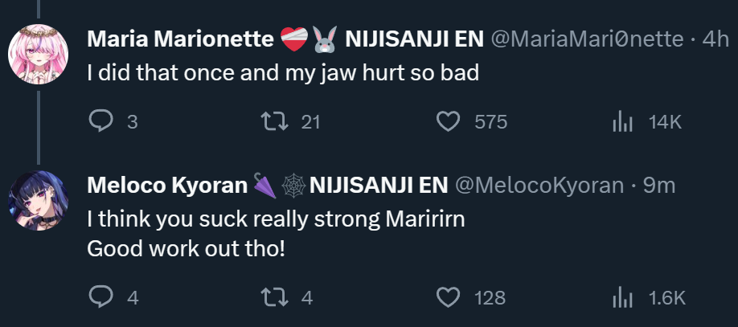The image size is (738, 327).
Task: Open the tweet "Good work out tho!" text
Action: [186, 248]
